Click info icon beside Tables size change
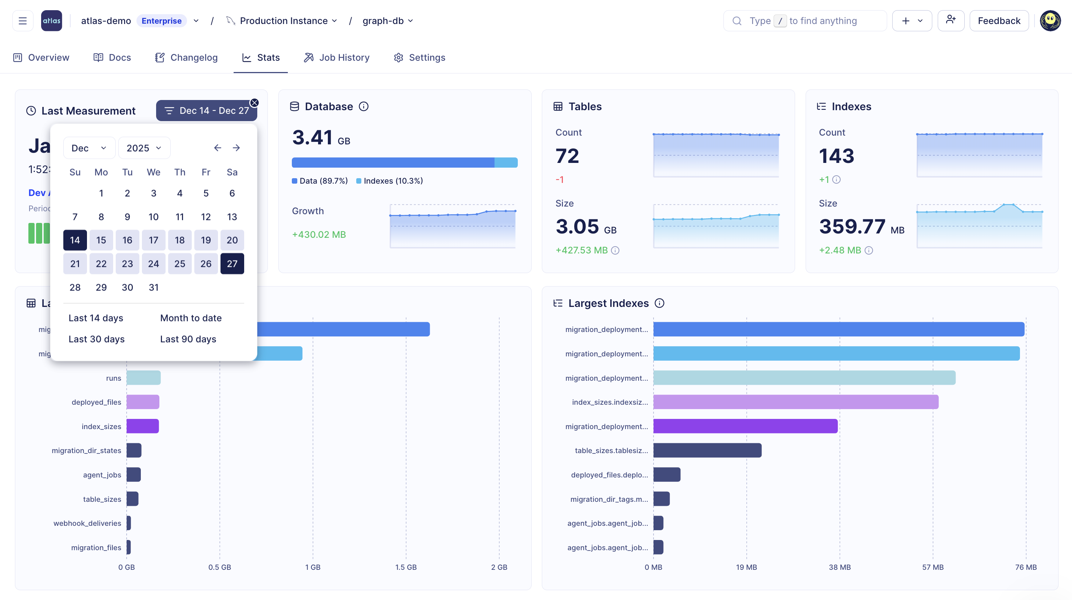Viewport: 1072px width, 600px height. tap(615, 250)
